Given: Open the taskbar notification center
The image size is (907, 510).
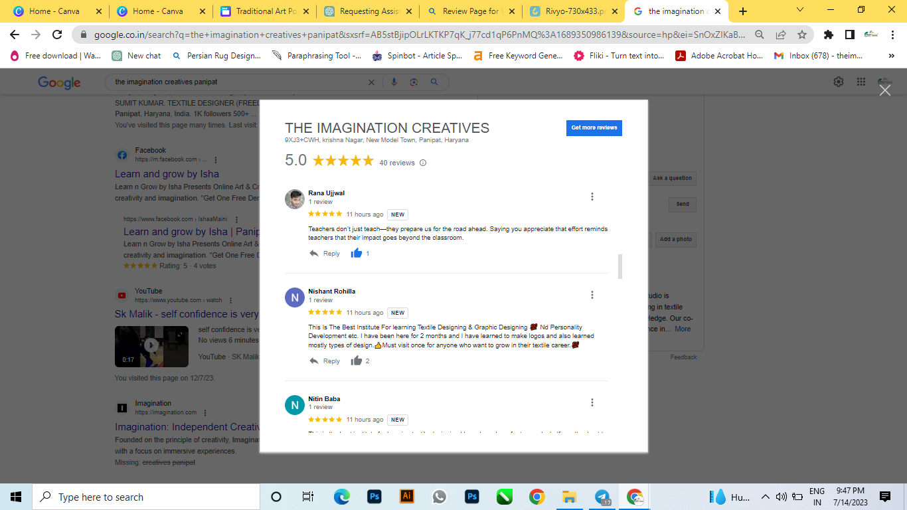Looking at the screenshot, I should point(885,497).
